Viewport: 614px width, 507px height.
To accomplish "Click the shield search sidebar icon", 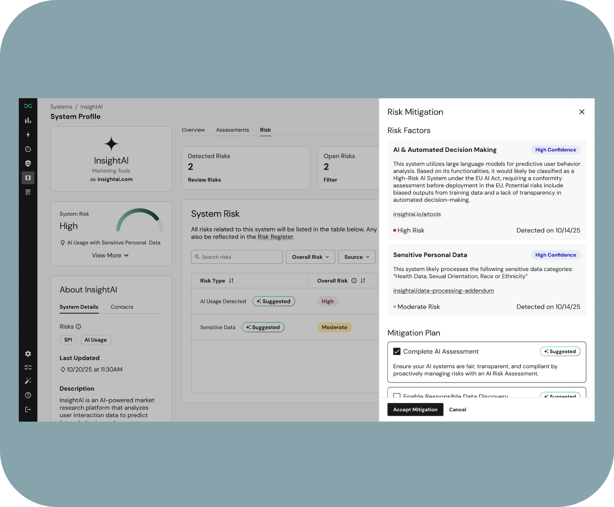I will pos(28,164).
